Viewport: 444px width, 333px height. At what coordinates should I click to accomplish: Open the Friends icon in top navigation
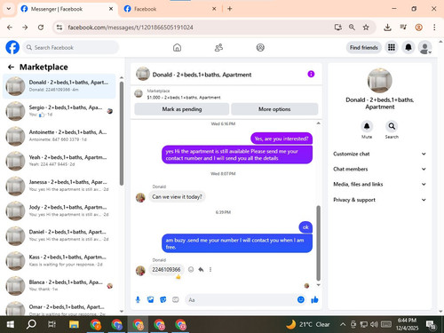pyautogui.click(x=218, y=47)
